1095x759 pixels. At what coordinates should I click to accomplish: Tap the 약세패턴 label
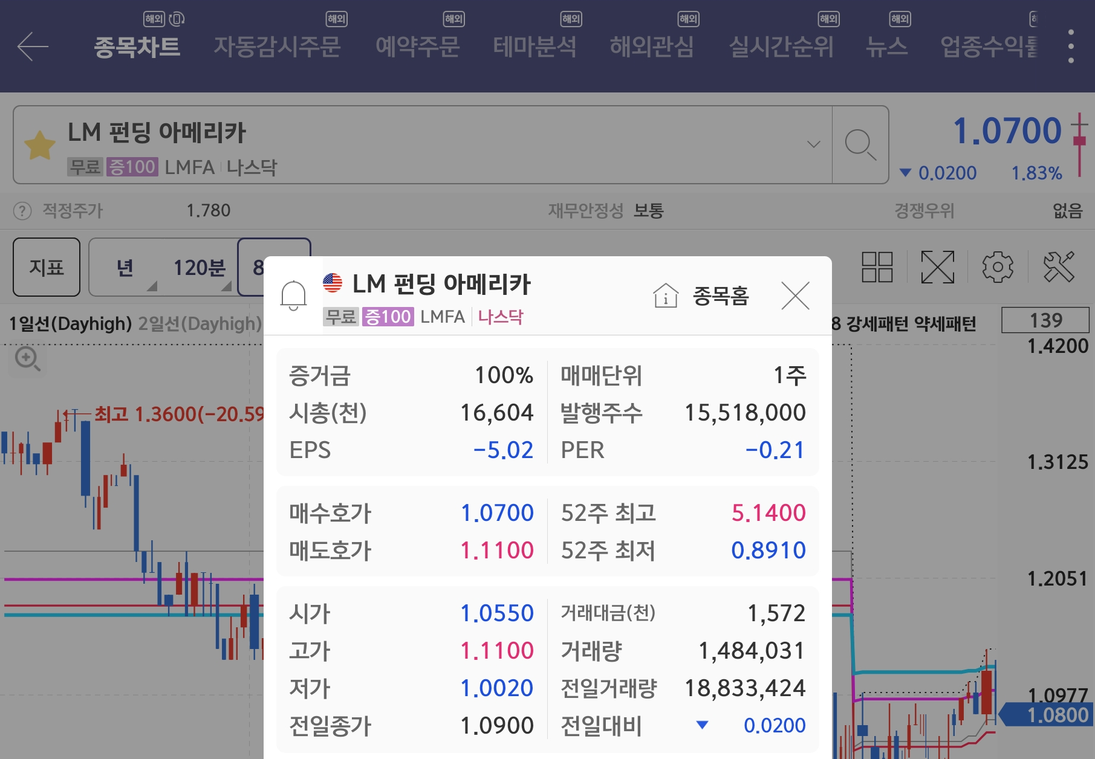tap(945, 324)
